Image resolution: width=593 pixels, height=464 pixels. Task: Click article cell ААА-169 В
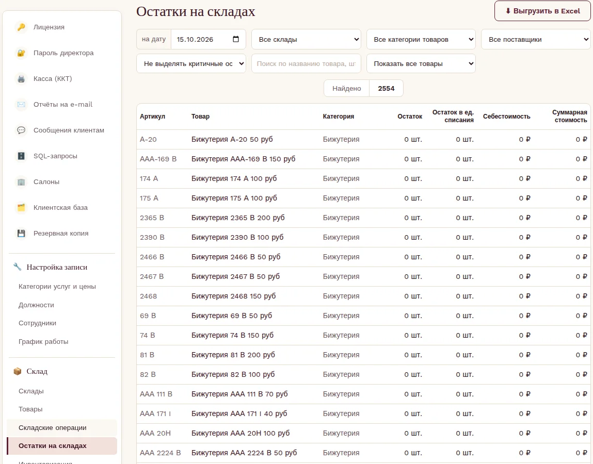coord(158,159)
